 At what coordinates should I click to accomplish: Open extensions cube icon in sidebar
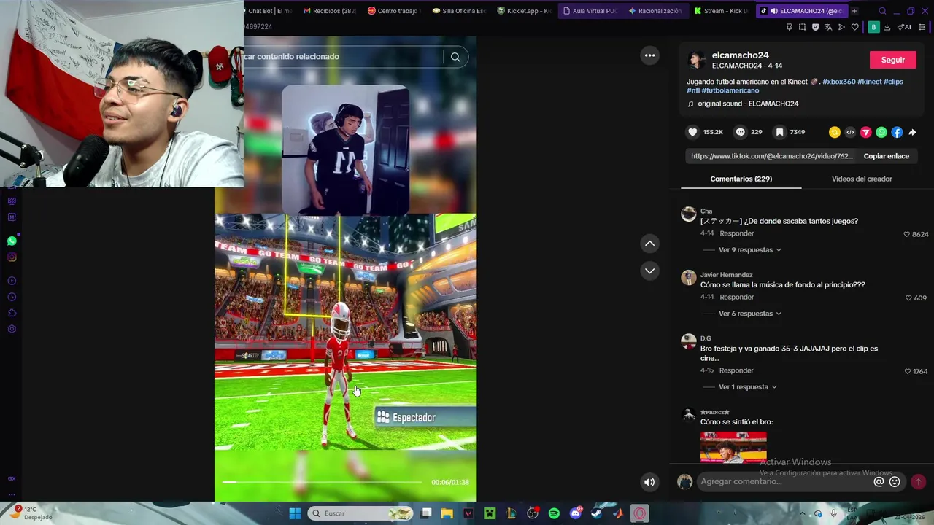12,313
